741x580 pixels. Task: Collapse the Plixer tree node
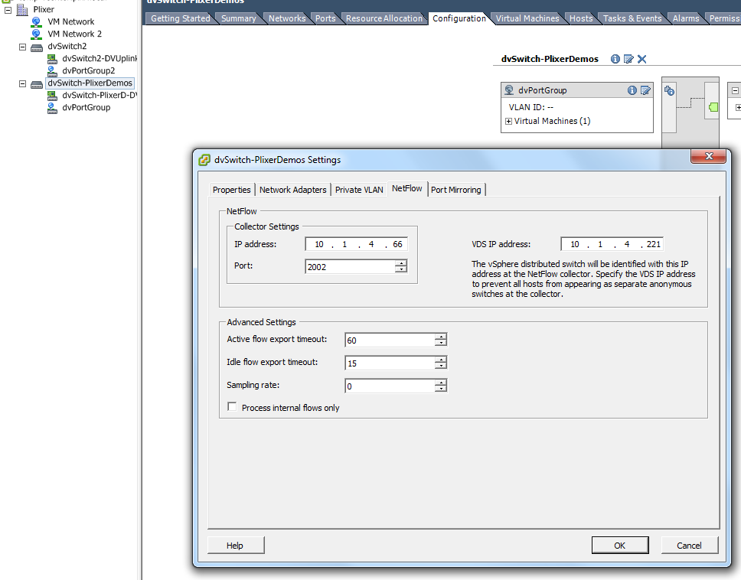pos(8,9)
